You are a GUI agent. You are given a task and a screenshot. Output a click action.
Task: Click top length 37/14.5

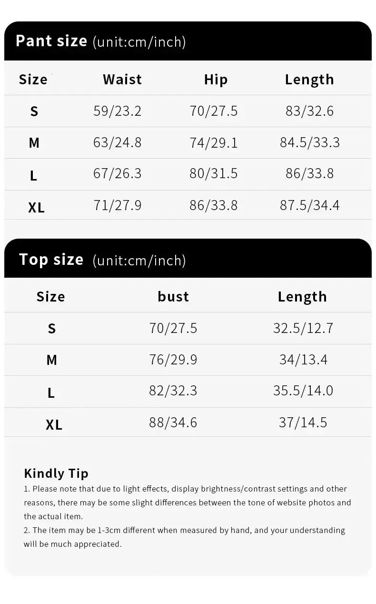[x=303, y=423]
